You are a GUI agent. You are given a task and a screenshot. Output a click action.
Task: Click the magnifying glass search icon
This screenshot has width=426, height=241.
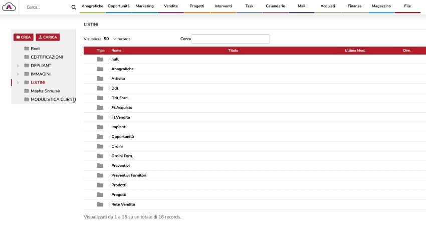[74, 8]
